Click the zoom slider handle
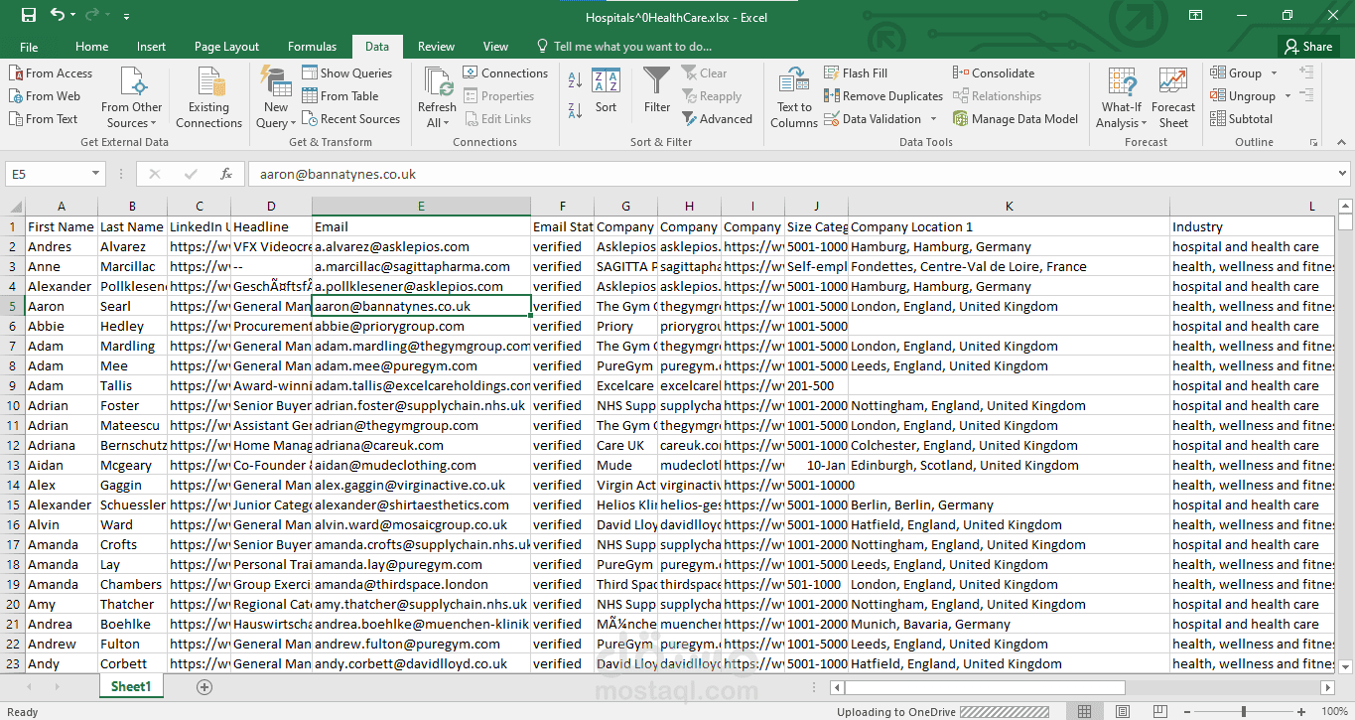Image resolution: width=1355 pixels, height=720 pixels. pos(1244,711)
